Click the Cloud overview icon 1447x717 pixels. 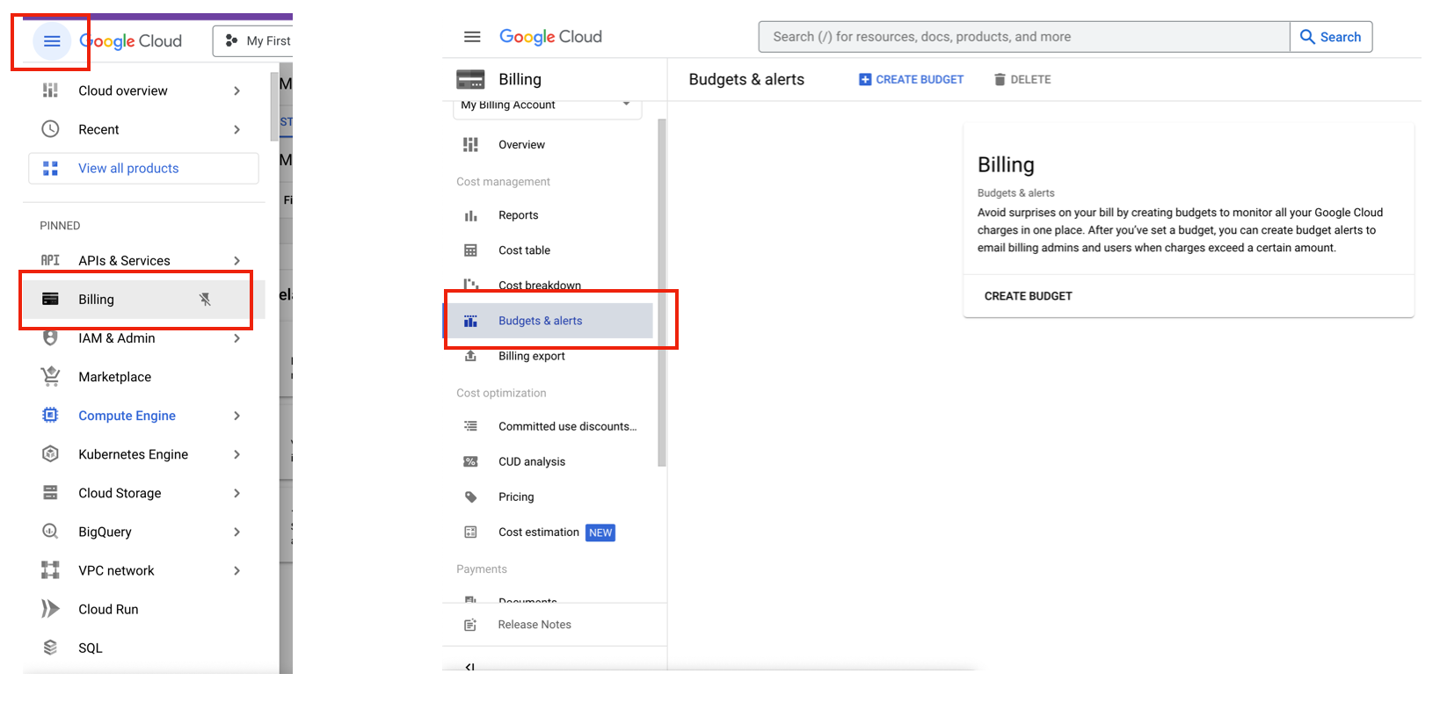51,91
